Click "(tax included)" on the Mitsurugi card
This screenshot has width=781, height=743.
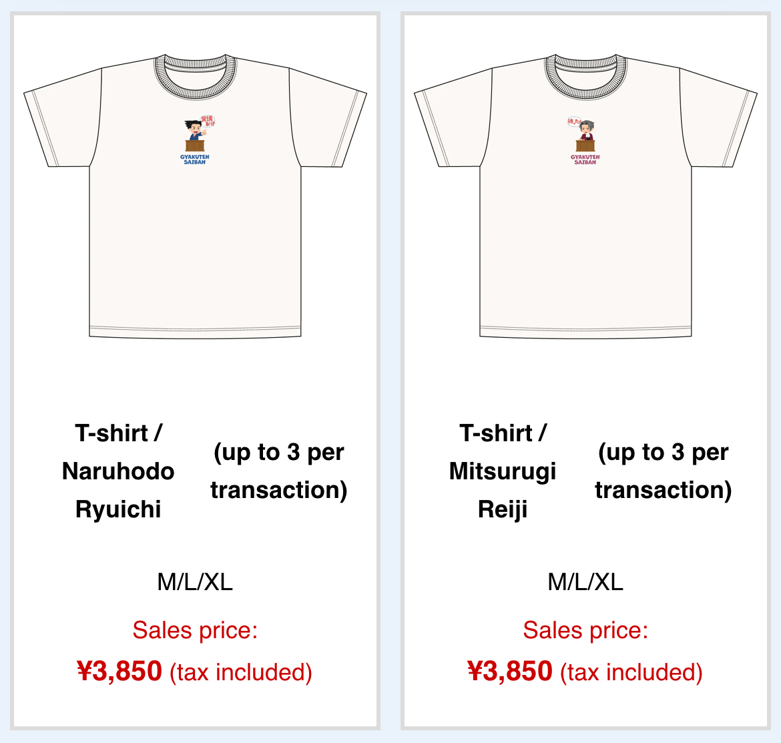(x=631, y=672)
